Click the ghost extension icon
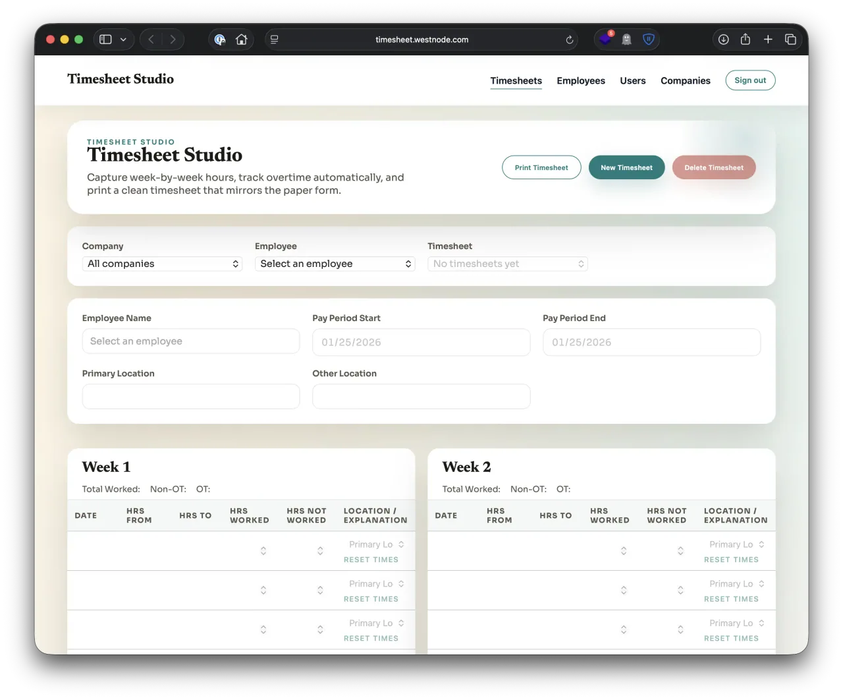 tap(627, 40)
